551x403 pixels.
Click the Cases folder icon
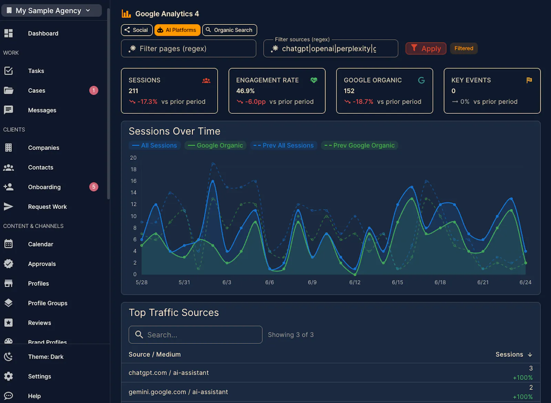[x=8, y=91]
